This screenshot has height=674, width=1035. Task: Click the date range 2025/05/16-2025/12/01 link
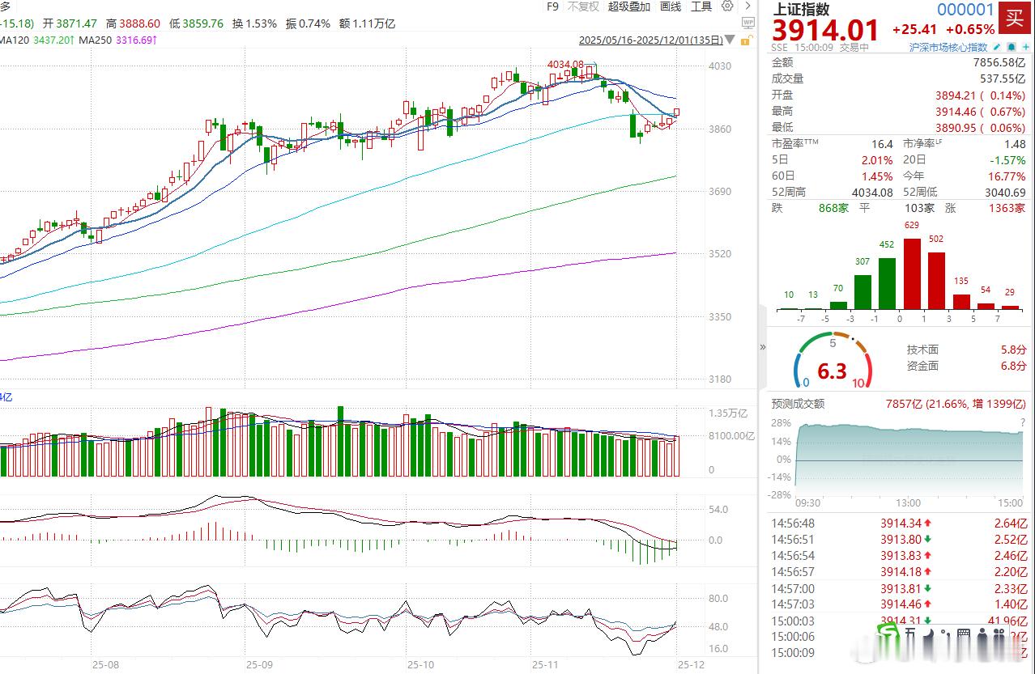[x=653, y=40]
